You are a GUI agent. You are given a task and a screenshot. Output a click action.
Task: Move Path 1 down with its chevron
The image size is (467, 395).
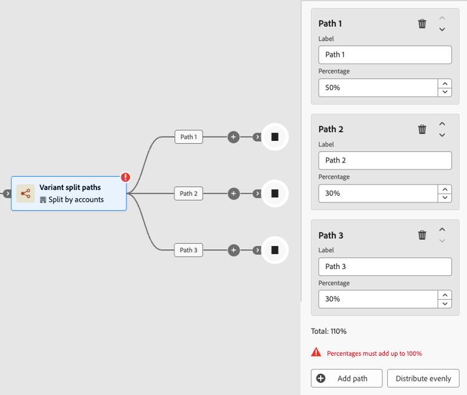click(x=442, y=29)
